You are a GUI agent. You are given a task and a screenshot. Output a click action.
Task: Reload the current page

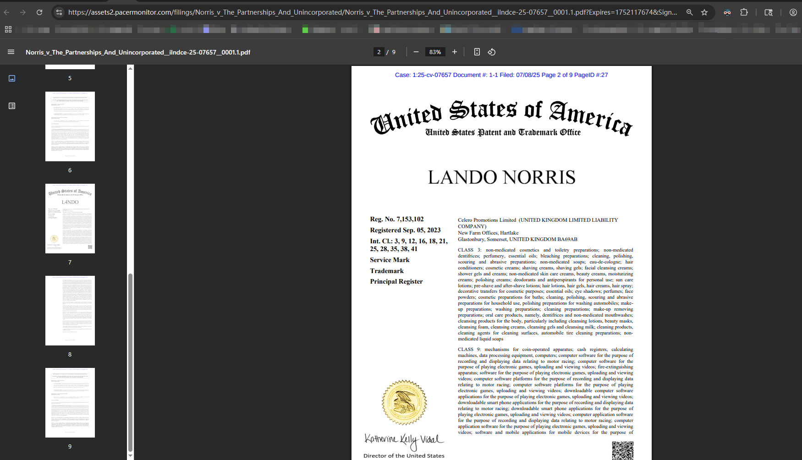(39, 12)
